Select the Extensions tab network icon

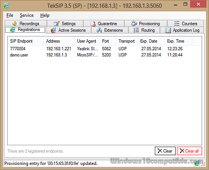pos(99,30)
